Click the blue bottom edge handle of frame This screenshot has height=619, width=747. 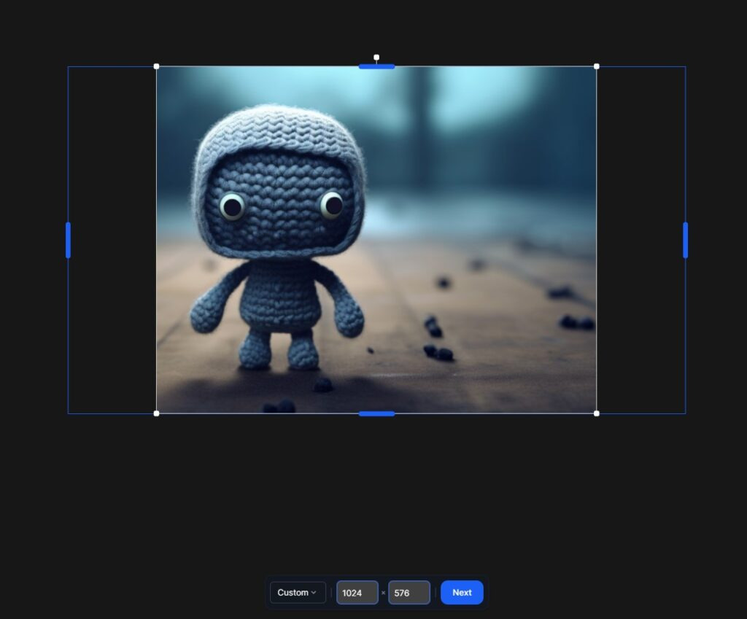pos(376,414)
